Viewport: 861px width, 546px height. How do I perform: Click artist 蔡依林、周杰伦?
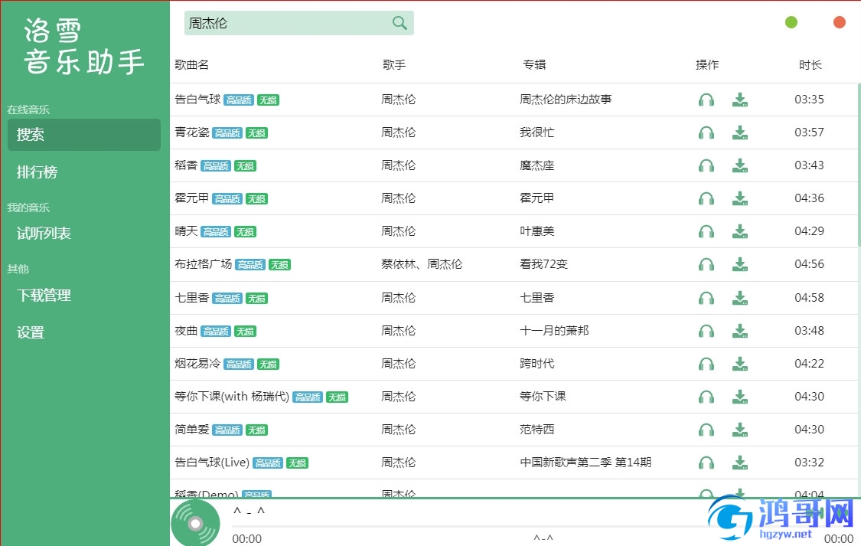(x=422, y=264)
